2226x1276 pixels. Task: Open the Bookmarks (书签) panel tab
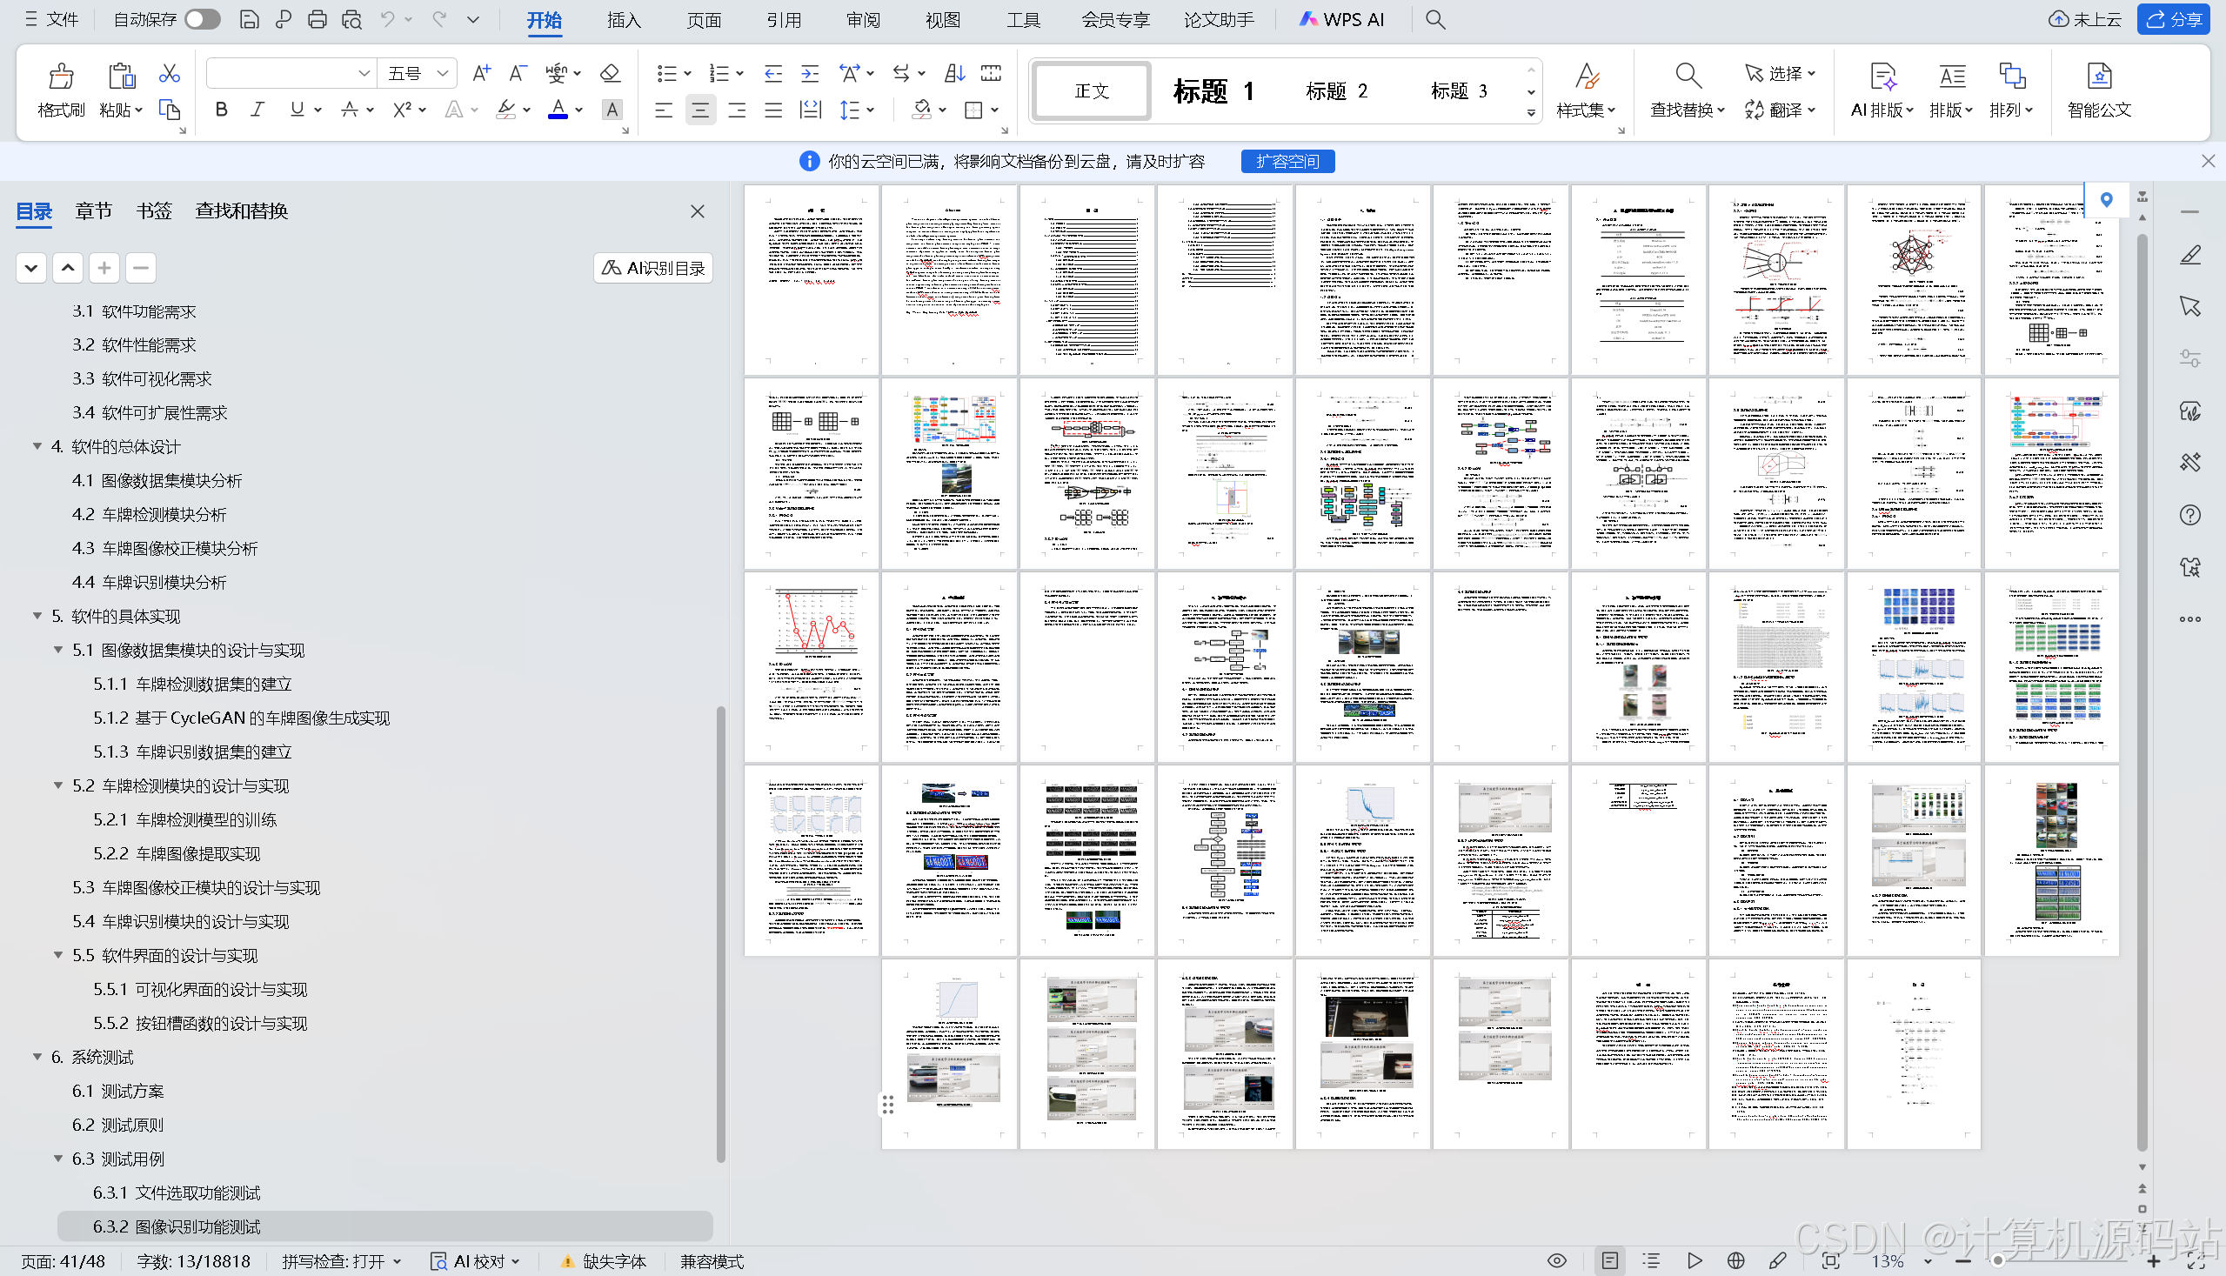click(154, 211)
